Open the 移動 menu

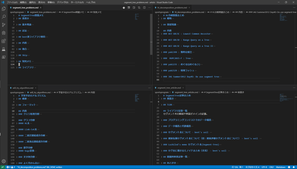[51, 2]
